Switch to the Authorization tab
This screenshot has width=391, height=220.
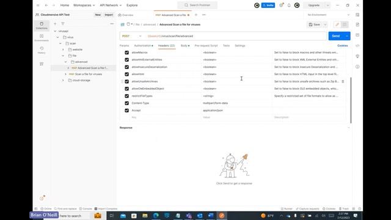(144, 46)
